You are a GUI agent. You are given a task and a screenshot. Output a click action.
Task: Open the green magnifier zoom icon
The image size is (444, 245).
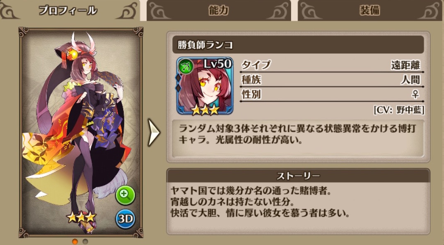pos(125,195)
